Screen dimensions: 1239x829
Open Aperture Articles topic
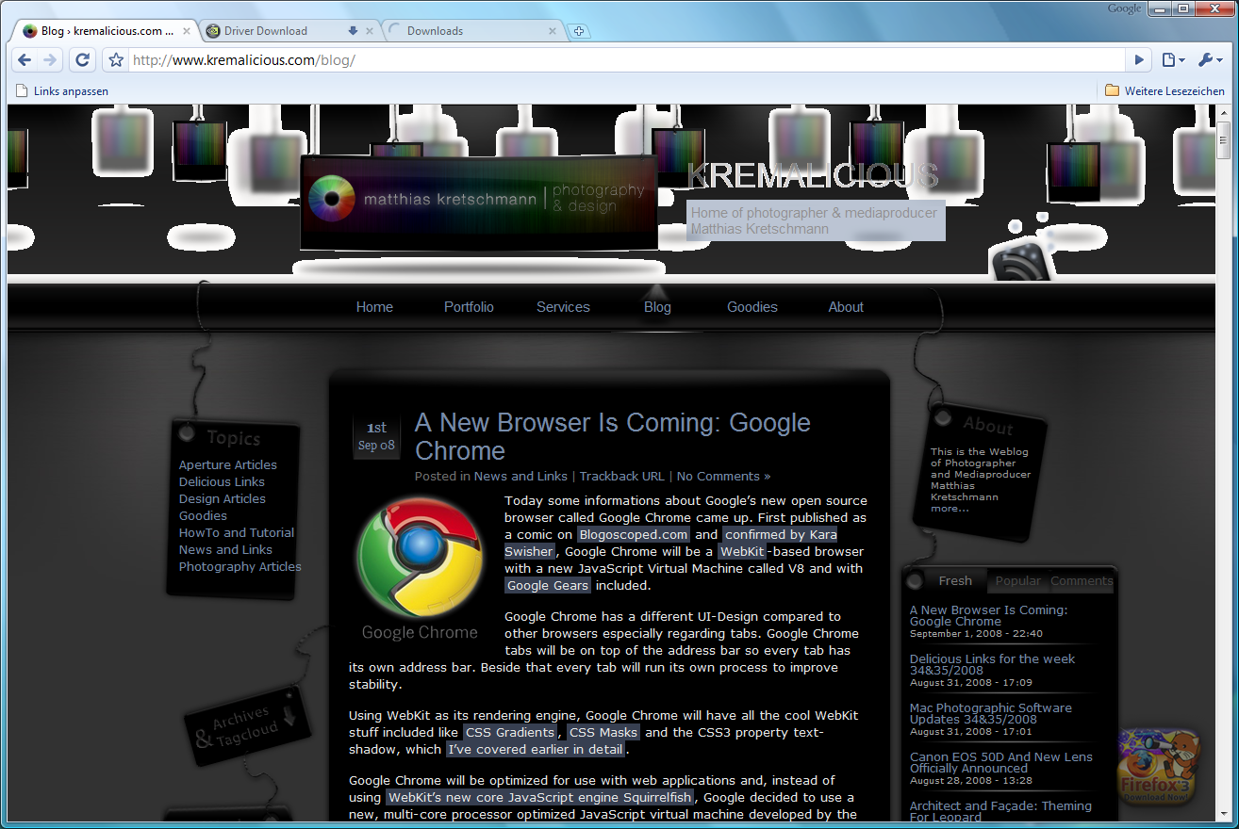pyautogui.click(x=228, y=465)
